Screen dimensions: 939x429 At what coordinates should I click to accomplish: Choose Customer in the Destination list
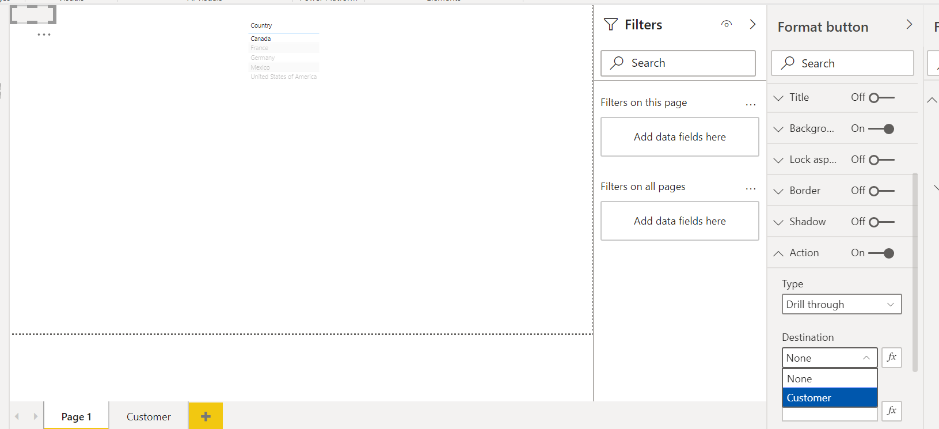pyautogui.click(x=830, y=398)
